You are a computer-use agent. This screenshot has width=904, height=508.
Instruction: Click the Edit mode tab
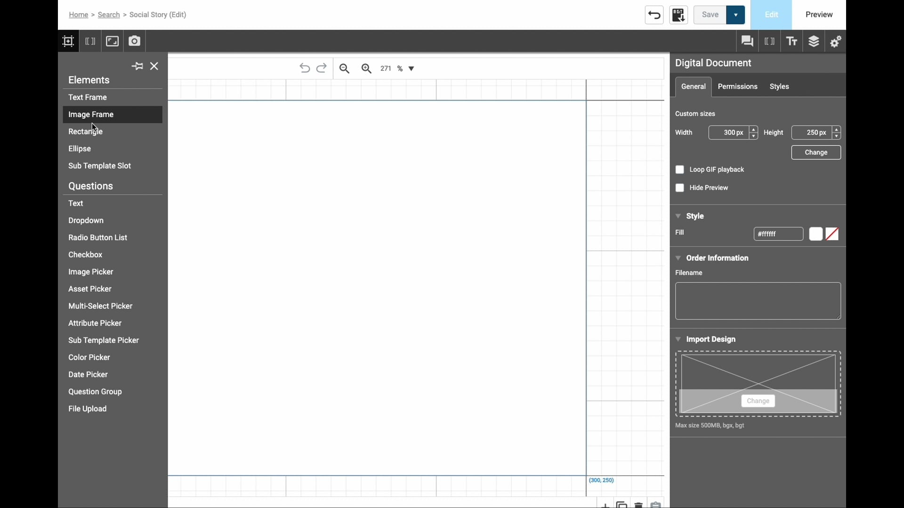click(772, 15)
